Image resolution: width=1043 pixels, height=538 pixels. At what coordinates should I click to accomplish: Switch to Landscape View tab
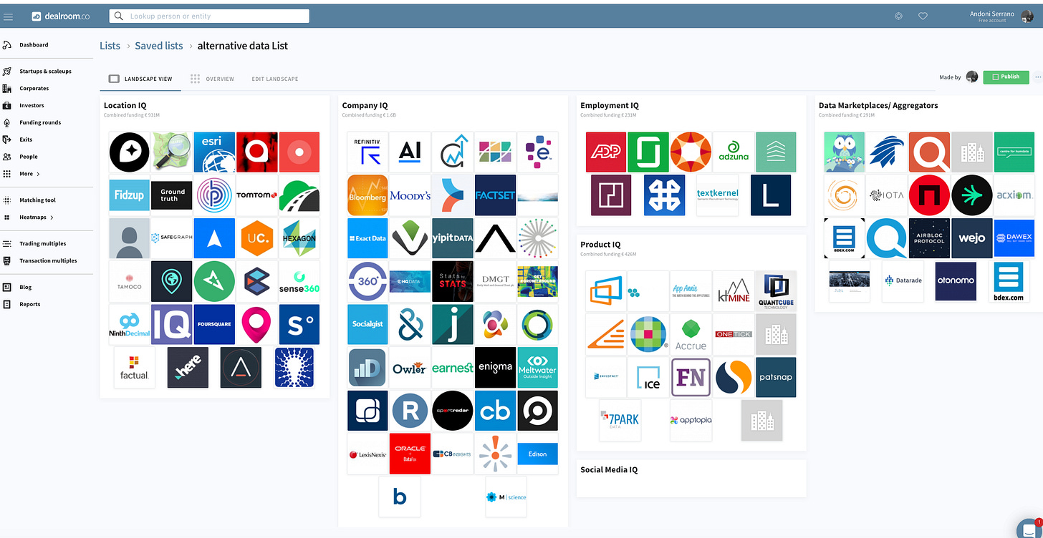tap(141, 79)
